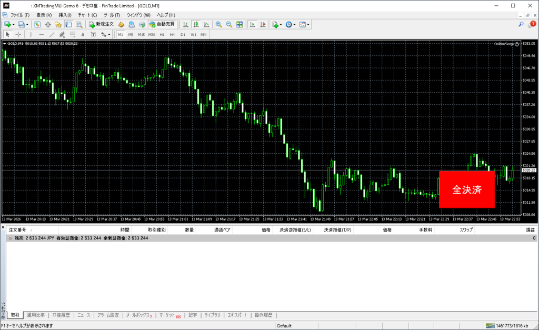Switch to line chart mode
The height and width of the screenshot is (330, 539).
(x=206, y=24)
